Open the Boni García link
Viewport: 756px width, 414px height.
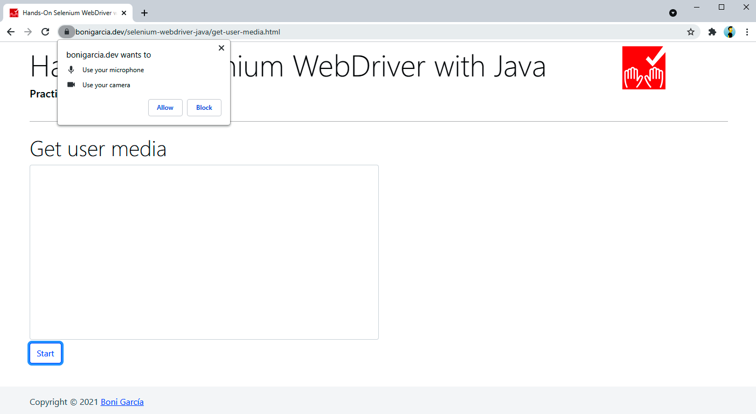pos(122,402)
